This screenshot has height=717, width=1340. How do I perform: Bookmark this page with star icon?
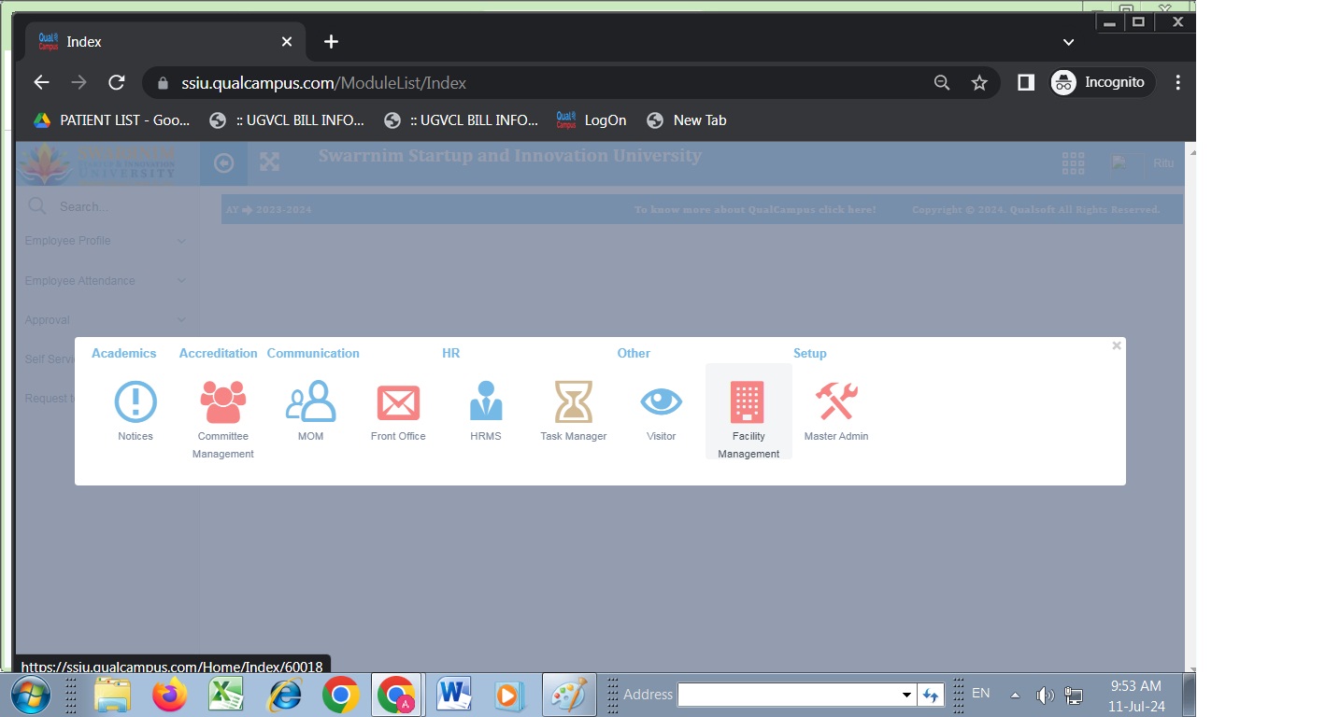(x=979, y=82)
